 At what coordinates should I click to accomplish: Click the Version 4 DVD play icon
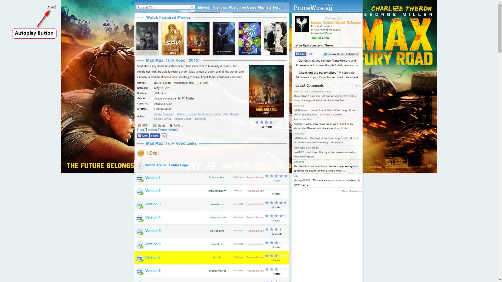(x=140, y=219)
